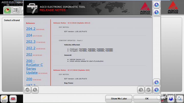This screenshot has height=103, width=184.
Task: Click 'Bug Fixes:' label
Action: pos(69,83)
